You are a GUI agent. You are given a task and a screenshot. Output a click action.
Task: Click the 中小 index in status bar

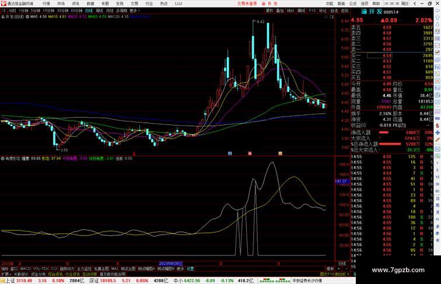pos(177,281)
